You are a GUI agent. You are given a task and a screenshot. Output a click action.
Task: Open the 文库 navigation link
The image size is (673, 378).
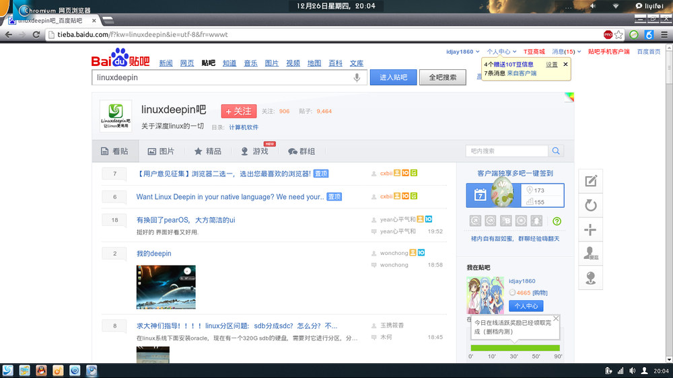point(356,63)
